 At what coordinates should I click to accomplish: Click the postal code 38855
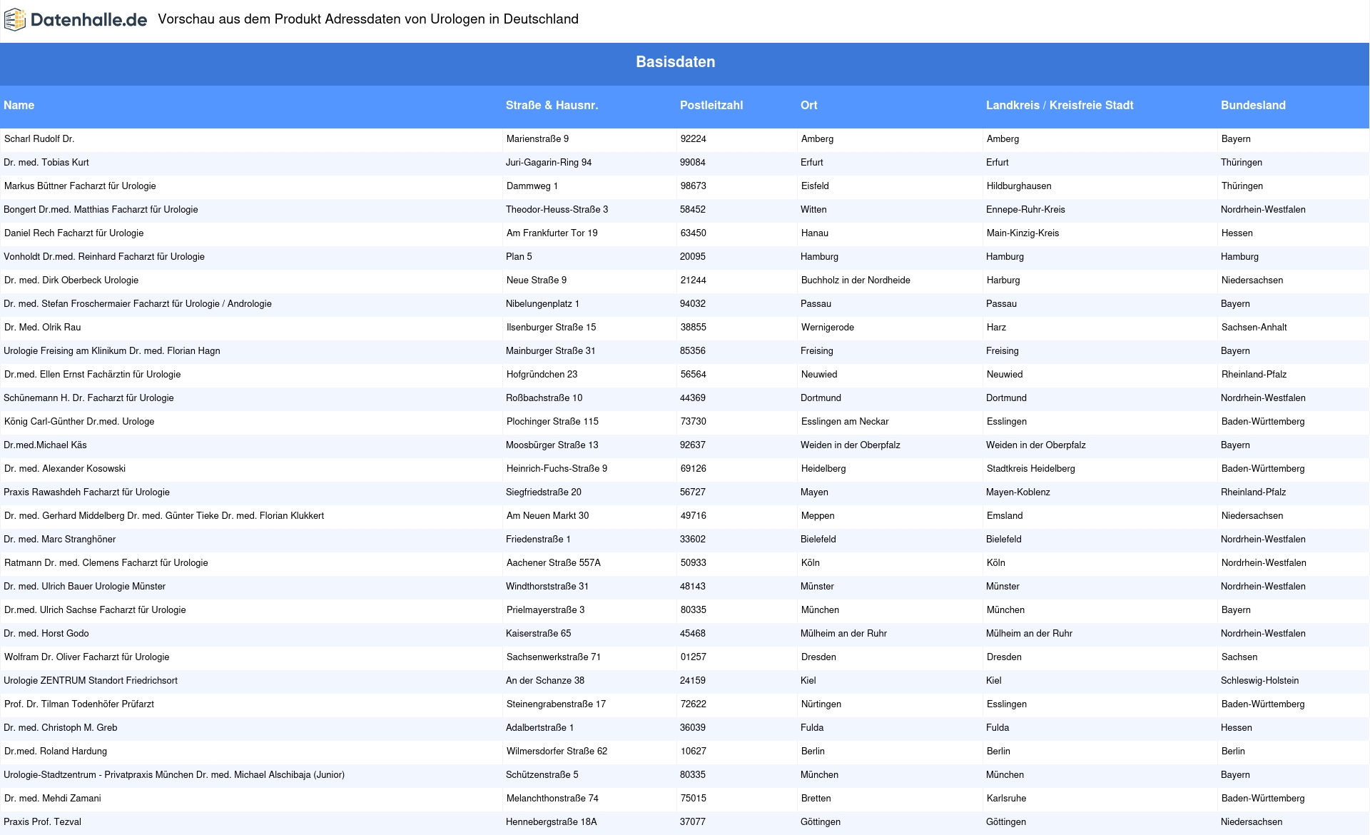(694, 328)
